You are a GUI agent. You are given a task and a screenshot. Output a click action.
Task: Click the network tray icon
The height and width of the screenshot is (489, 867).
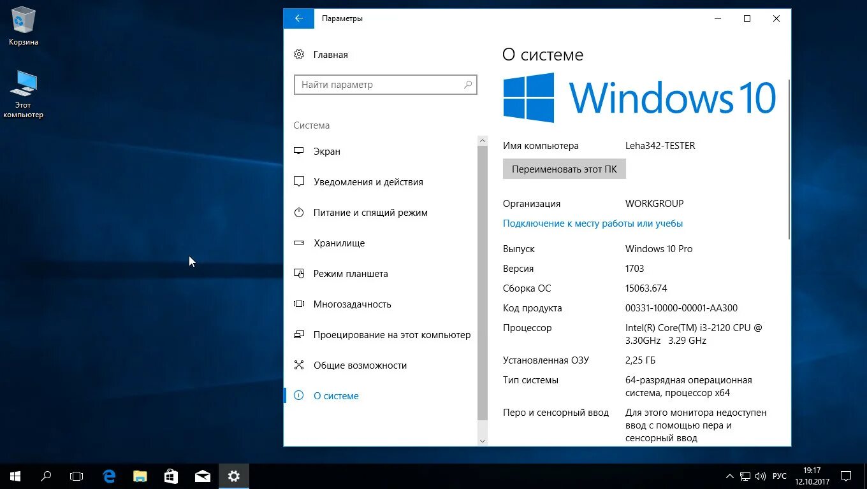(745, 476)
